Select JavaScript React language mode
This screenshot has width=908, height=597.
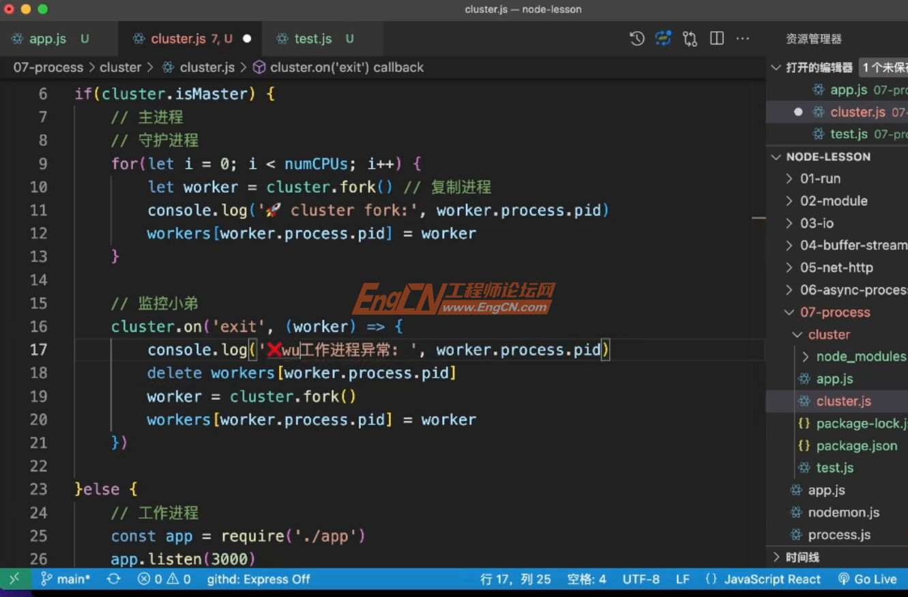tap(772, 579)
